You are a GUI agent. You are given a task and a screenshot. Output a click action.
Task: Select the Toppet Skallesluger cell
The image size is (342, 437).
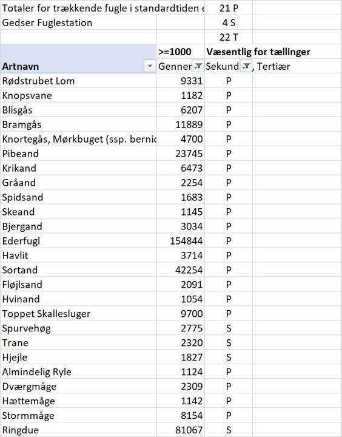tap(79, 314)
